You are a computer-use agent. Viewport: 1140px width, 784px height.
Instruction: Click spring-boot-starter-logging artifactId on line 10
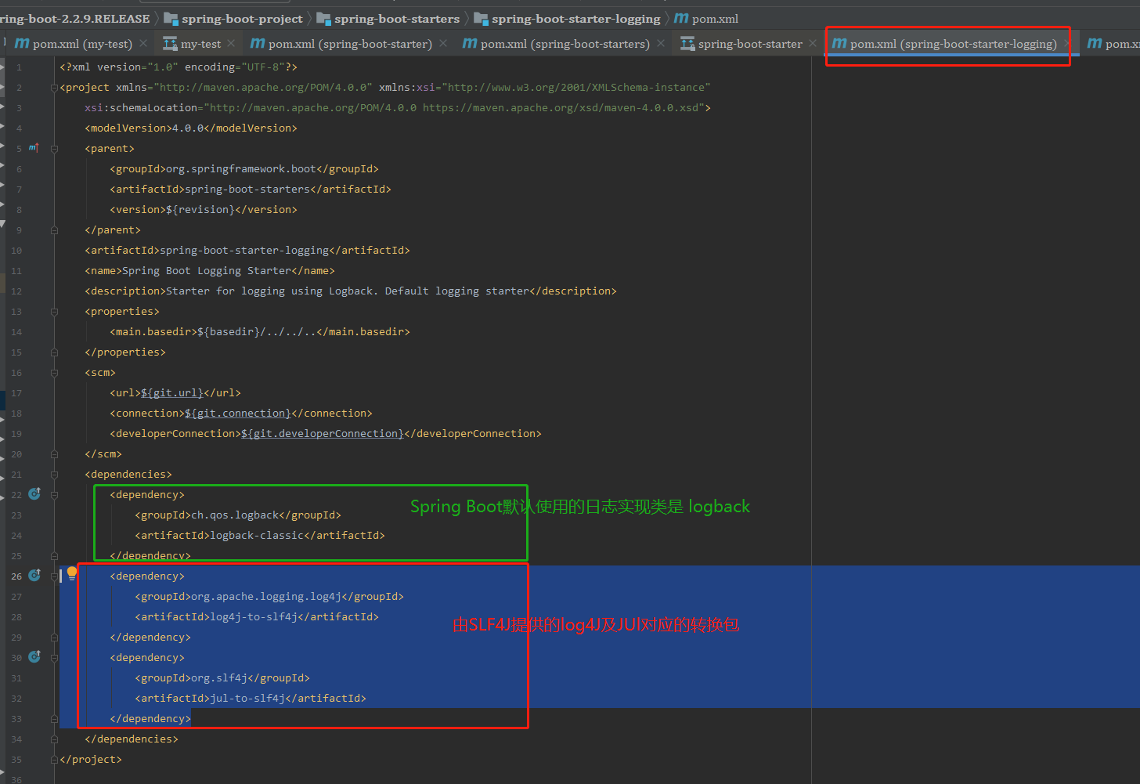tap(244, 250)
